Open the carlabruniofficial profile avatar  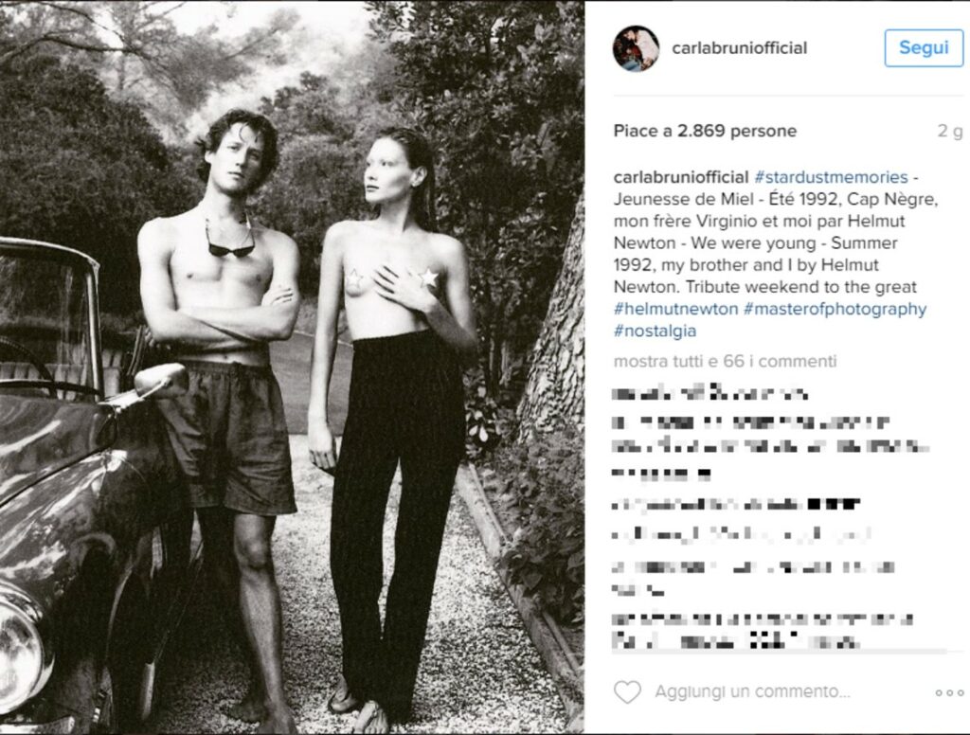tap(636, 48)
